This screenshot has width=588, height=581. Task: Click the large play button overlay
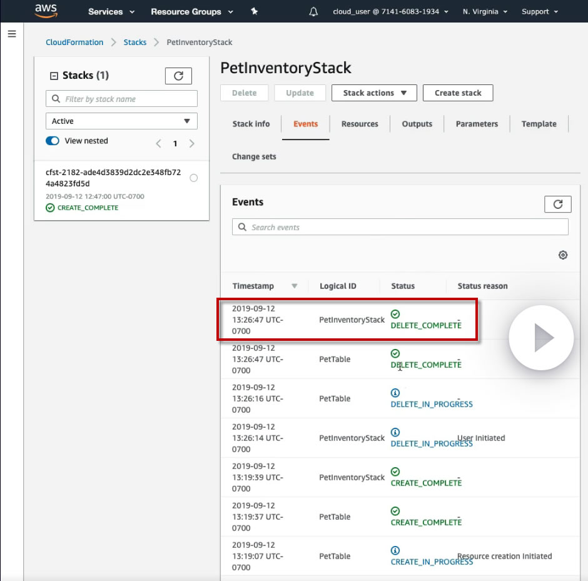(541, 338)
